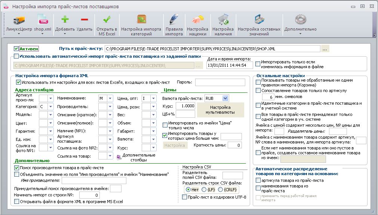Screen dimensions: 378x215
Task: Uncheck use settings for all Excel sheets
Action: coord(18,82)
